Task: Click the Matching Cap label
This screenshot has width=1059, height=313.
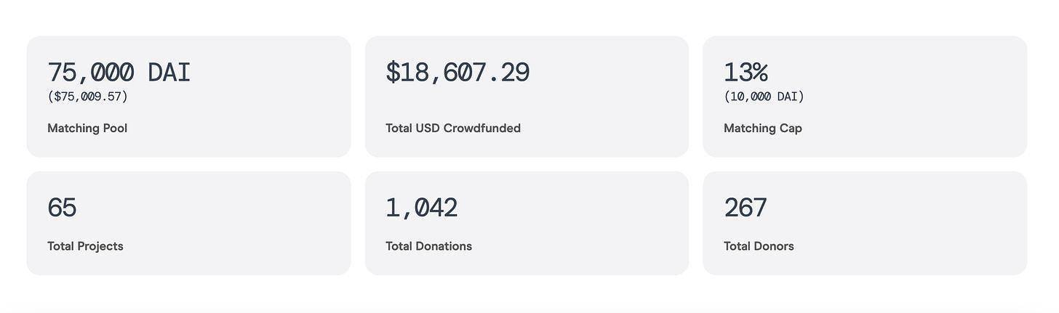Action: coord(763,129)
